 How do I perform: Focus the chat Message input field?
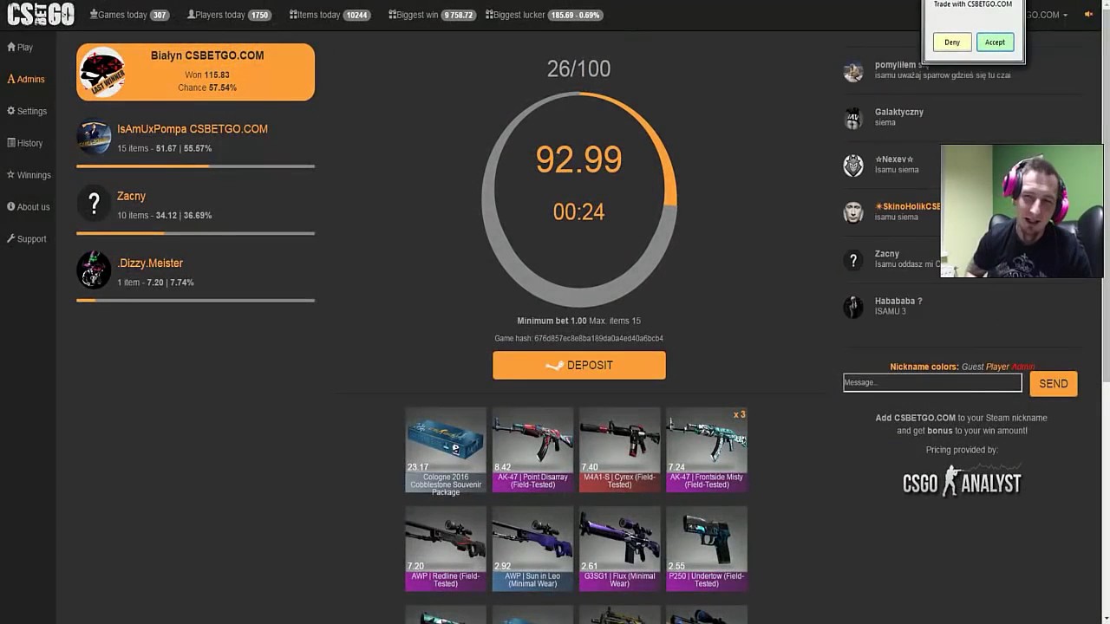tap(932, 382)
